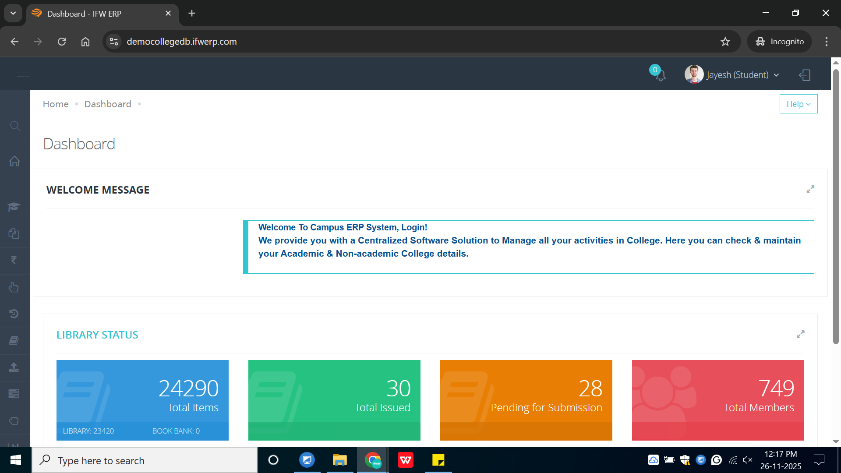This screenshot has width=841, height=473.
Task: Open Chrome three-dot menu
Action: [827, 42]
